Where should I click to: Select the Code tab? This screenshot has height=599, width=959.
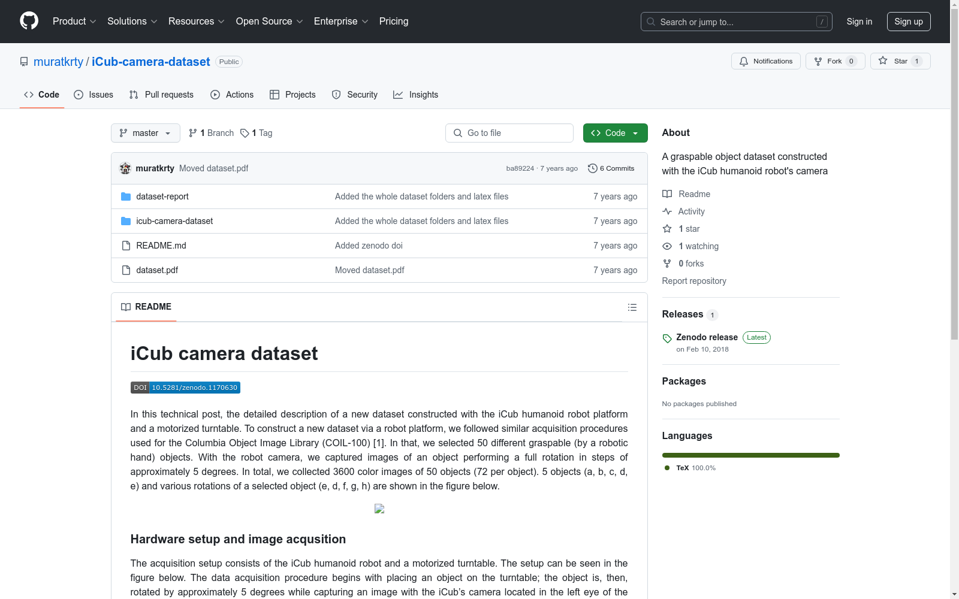coord(41,95)
